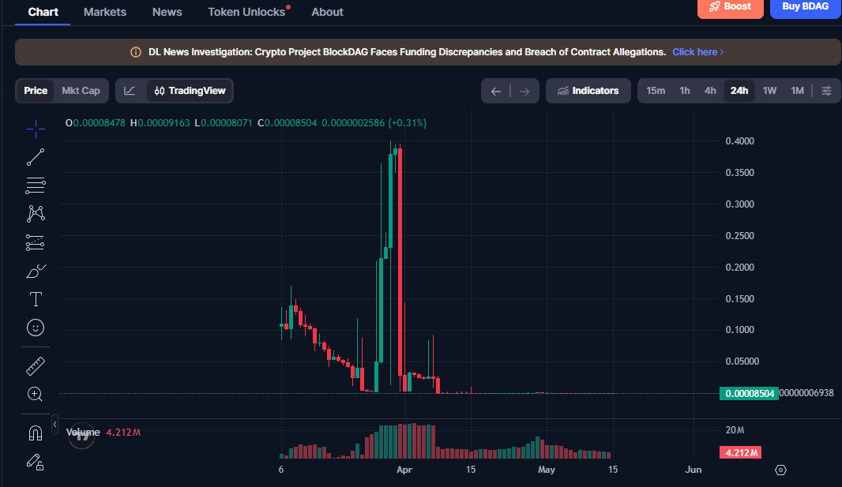The height and width of the screenshot is (487, 842).
Task: Set interval to 15m
Action: click(655, 91)
